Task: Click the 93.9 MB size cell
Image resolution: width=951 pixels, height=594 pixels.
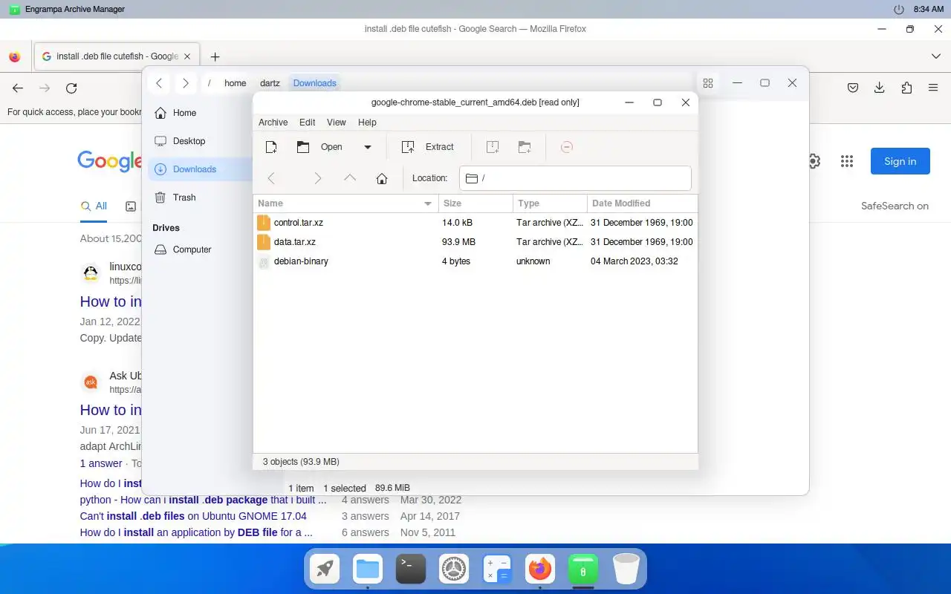Action: point(458,242)
